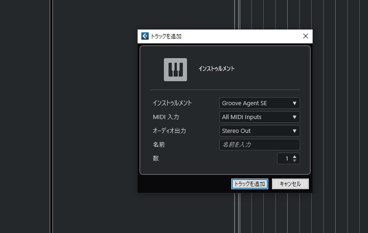Image resolution: width=368 pixels, height=233 pixels.
Task: Open the Groove Agent SE instrument dropdown
Action: tap(259, 103)
